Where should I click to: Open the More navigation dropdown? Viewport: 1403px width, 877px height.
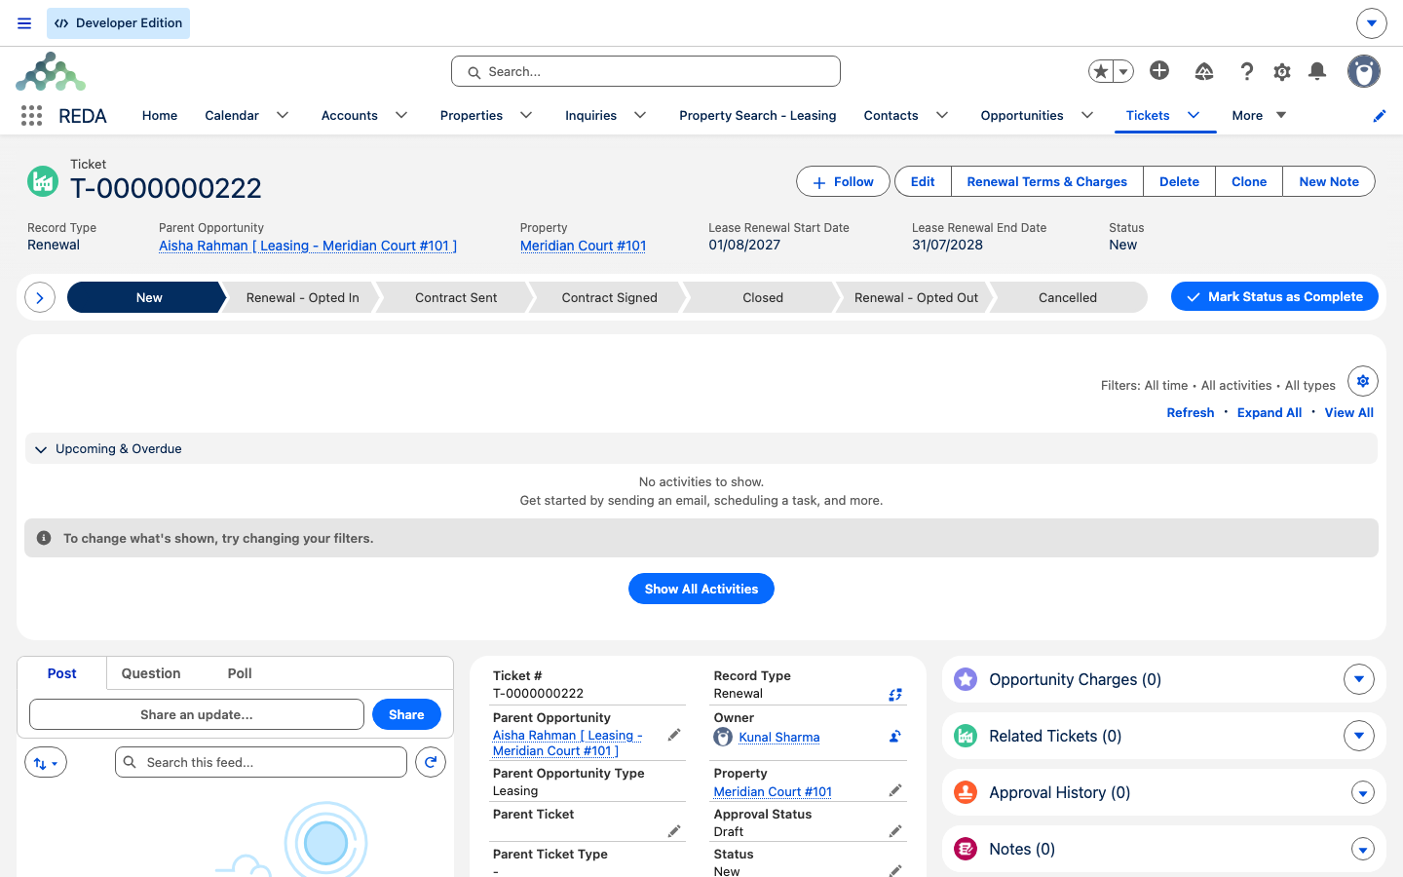(1260, 115)
